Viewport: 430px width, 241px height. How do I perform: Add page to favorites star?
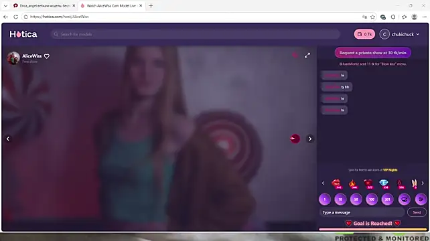point(372,17)
